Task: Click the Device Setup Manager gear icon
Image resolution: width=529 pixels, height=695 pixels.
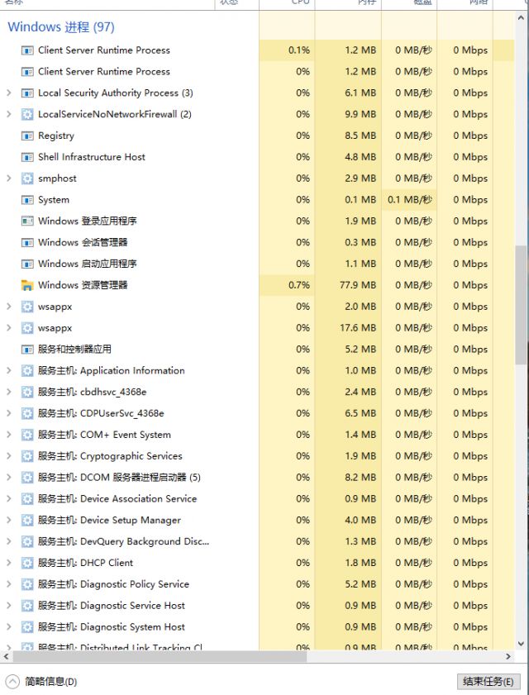Action: (27, 521)
